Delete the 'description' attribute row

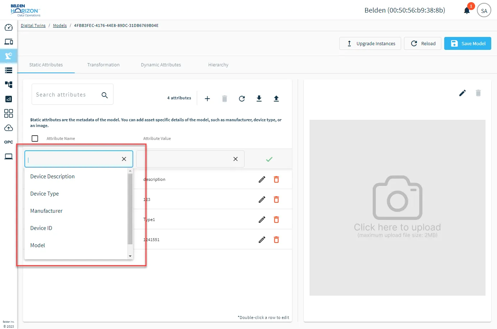point(277,179)
